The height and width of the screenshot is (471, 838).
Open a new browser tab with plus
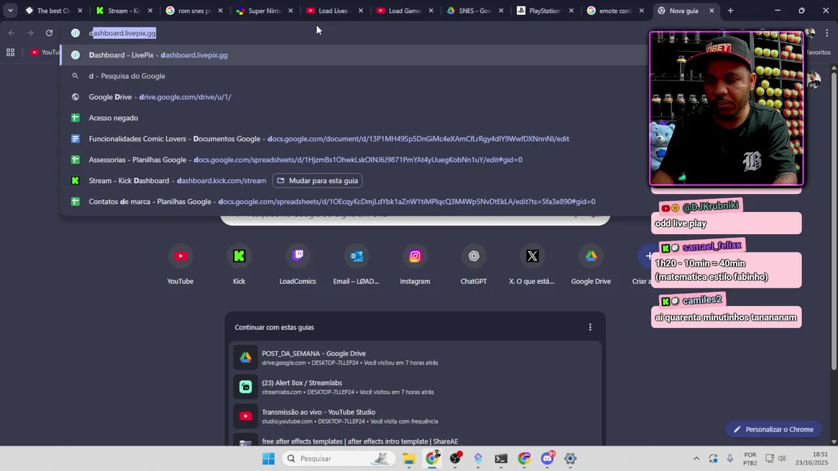click(x=730, y=10)
